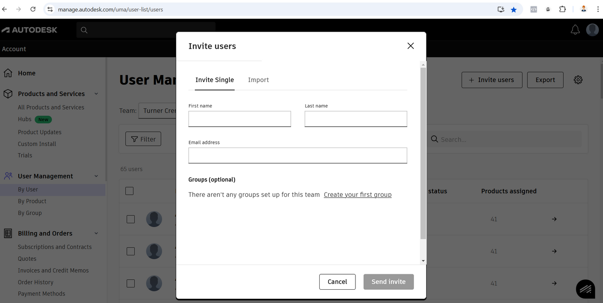Focus the Email address field
Image resolution: width=603 pixels, height=303 pixels.
point(298,155)
